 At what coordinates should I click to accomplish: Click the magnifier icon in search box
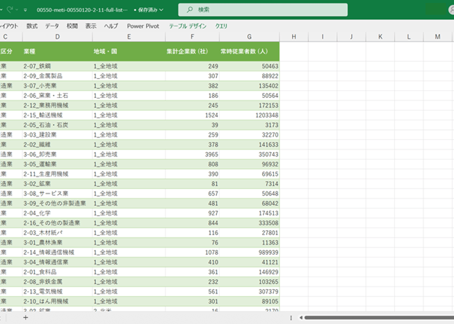click(190, 9)
